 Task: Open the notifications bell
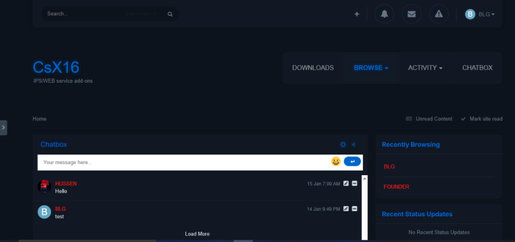(x=384, y=14)
